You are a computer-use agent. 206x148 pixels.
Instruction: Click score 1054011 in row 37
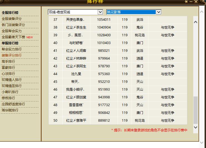click(104, 20)
